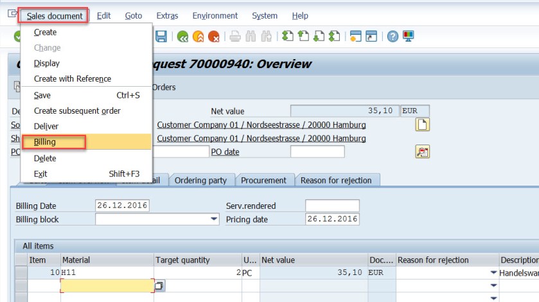
Task: Open Reason for rejection dropdown in third item row
Action: point(493,298)
